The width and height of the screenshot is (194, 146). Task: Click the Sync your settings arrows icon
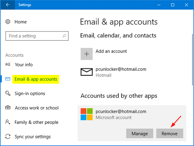(x=8, y=137)
